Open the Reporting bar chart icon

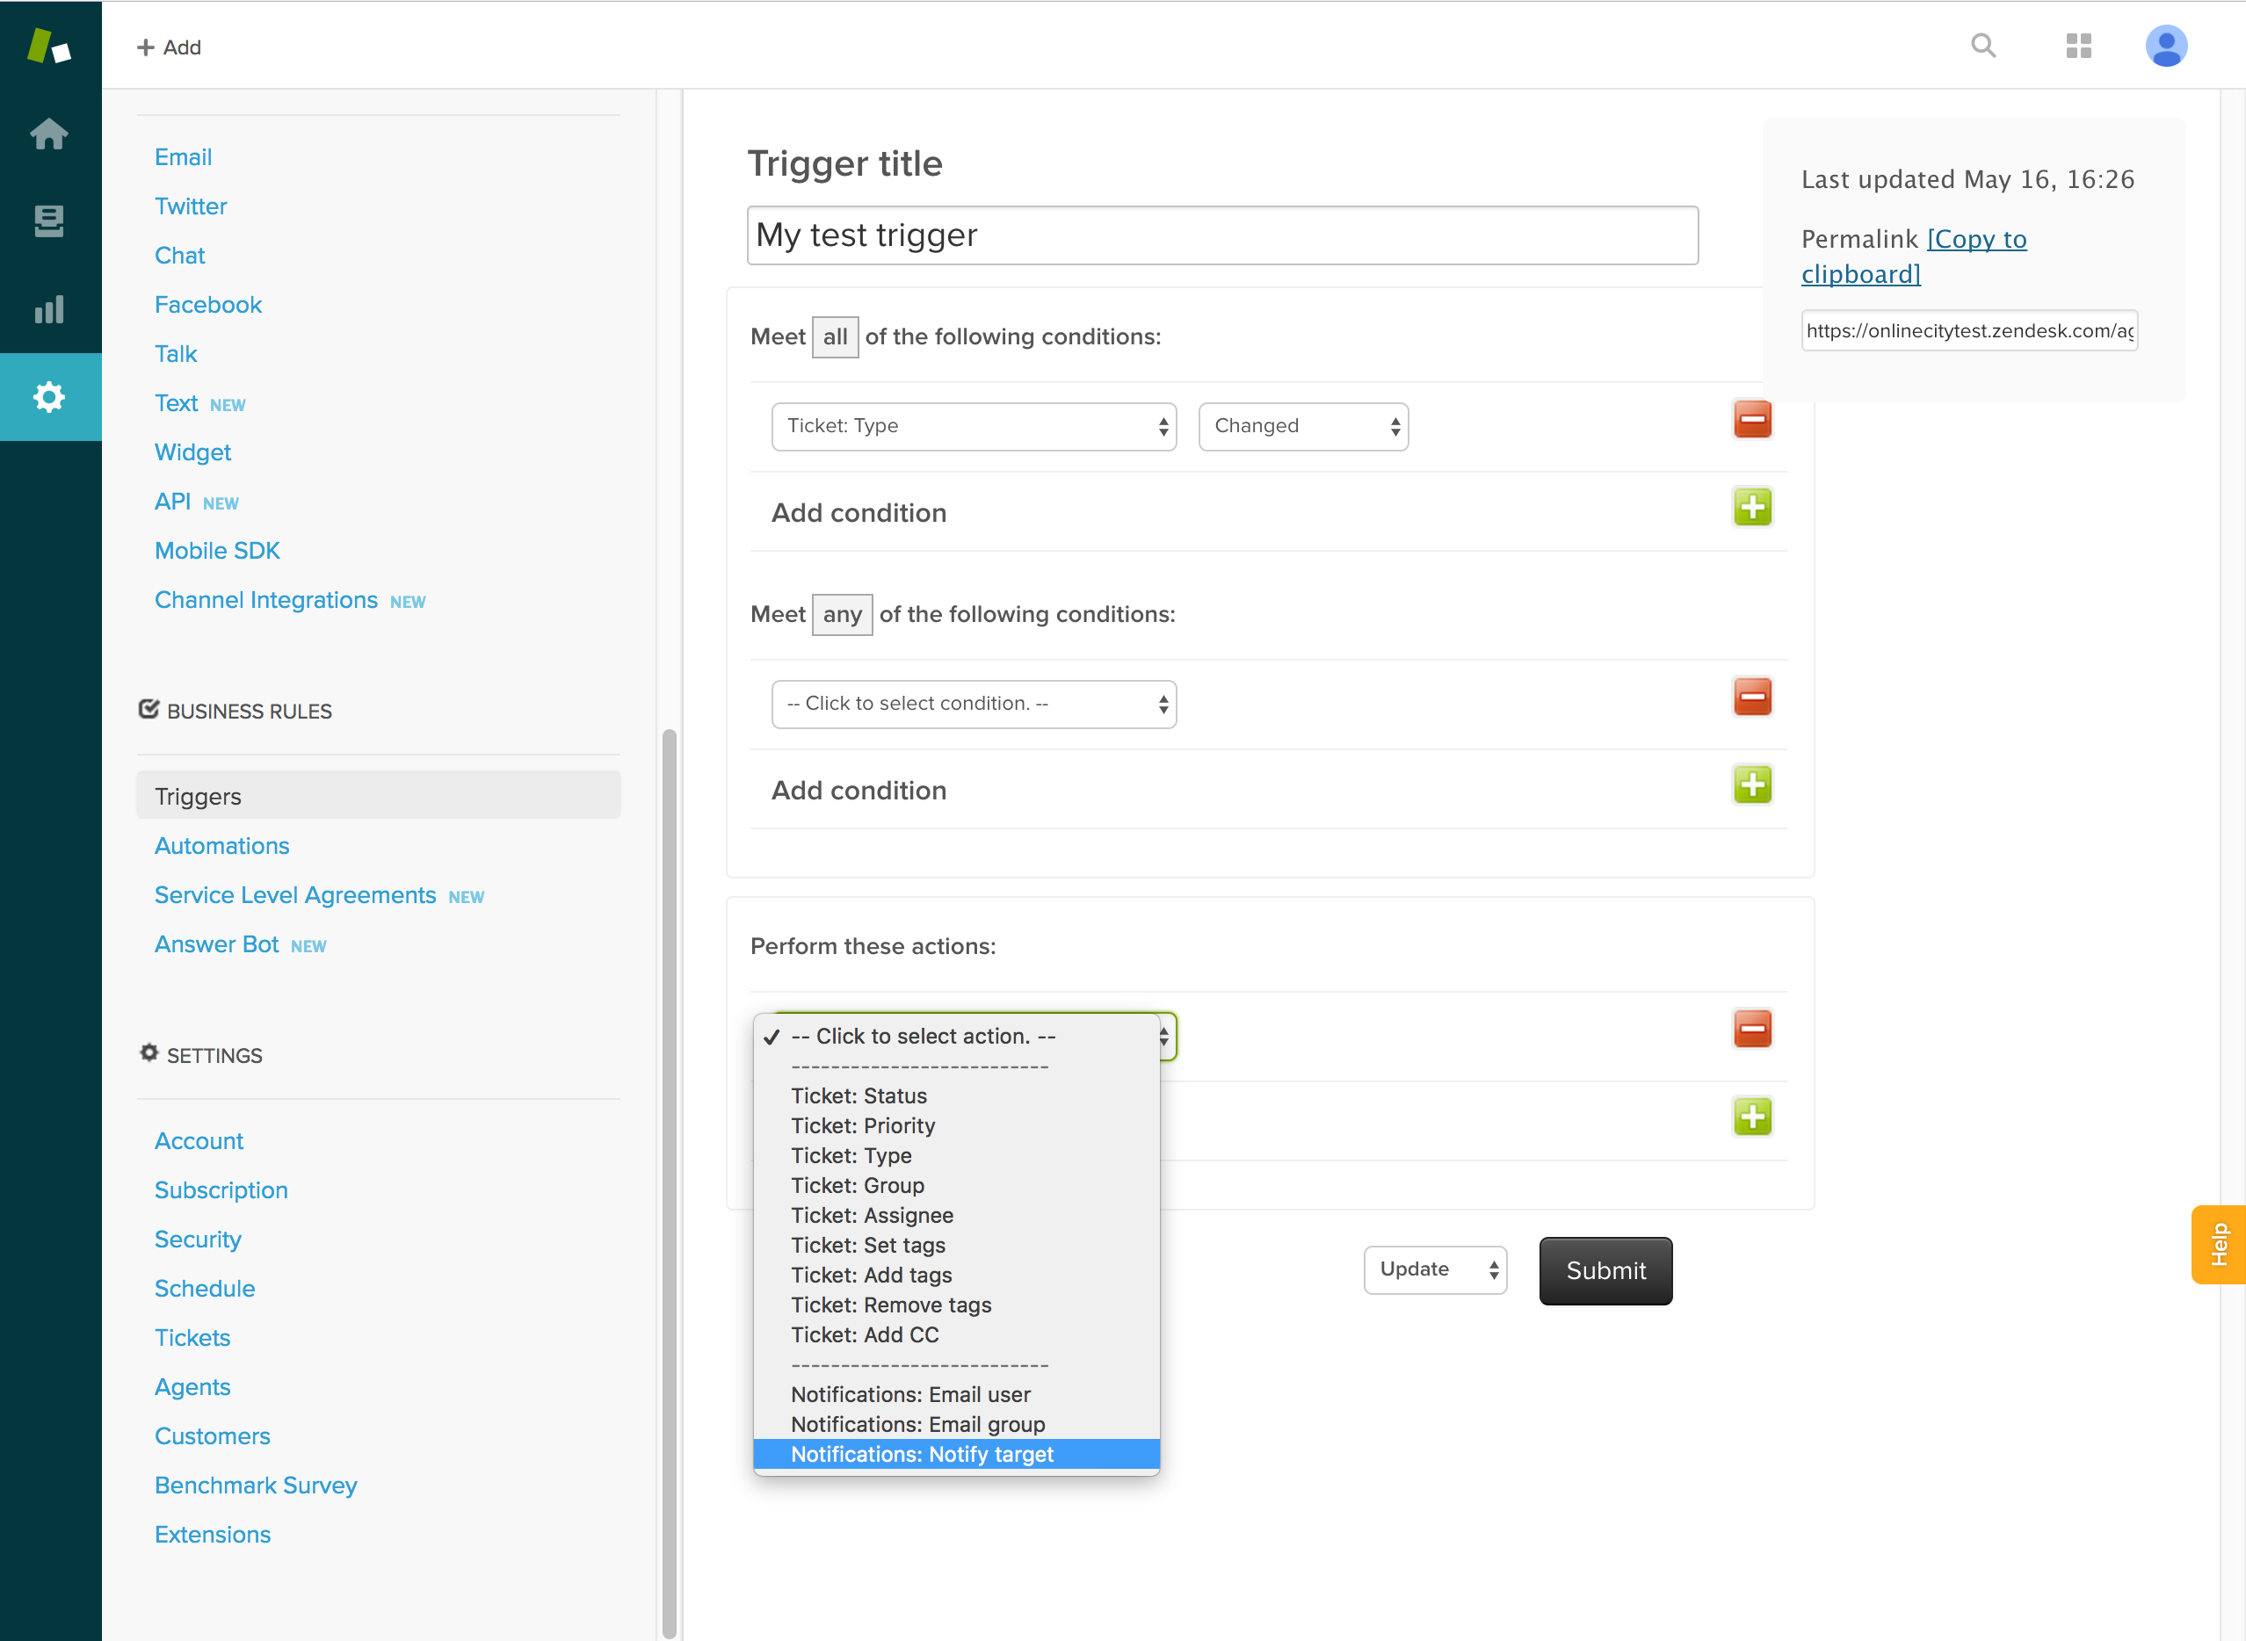tap(48, 309)
